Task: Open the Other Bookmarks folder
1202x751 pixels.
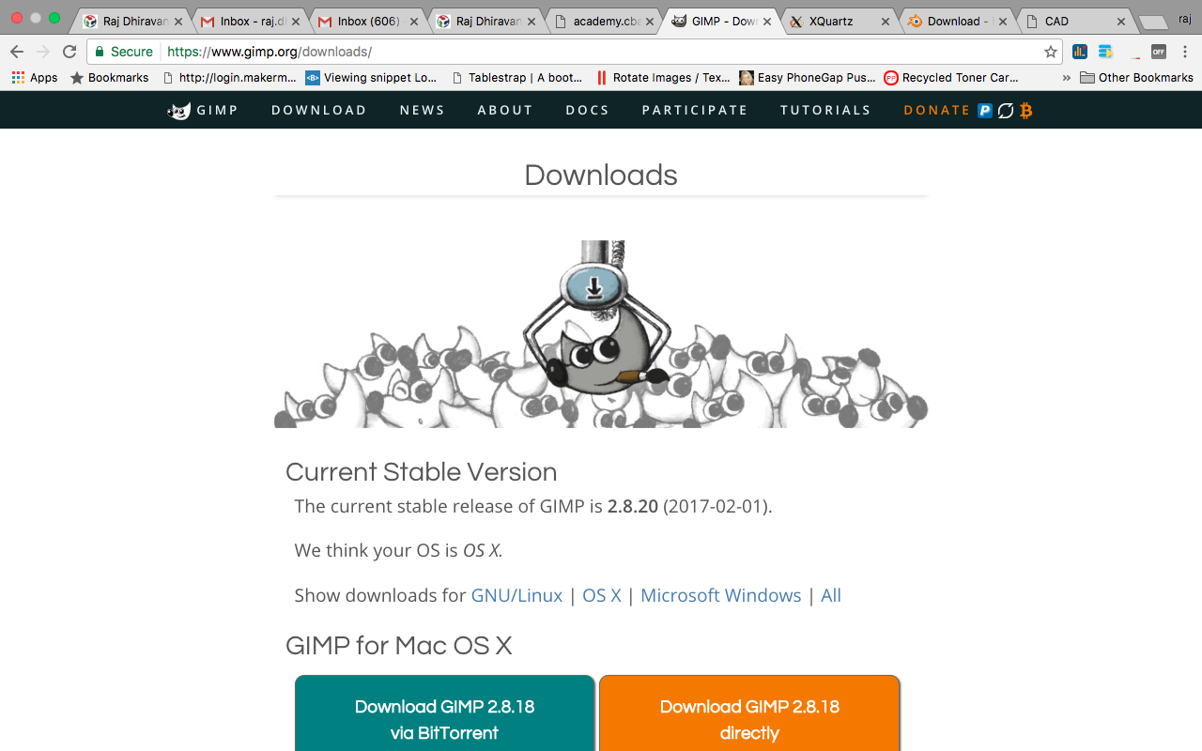Action: [1136, 78]
